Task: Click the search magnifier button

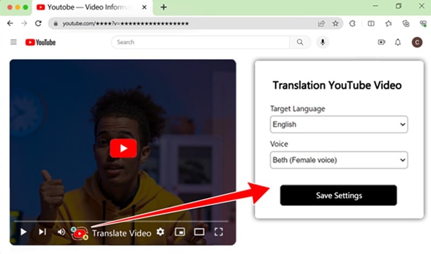Action: pos(300,42)
